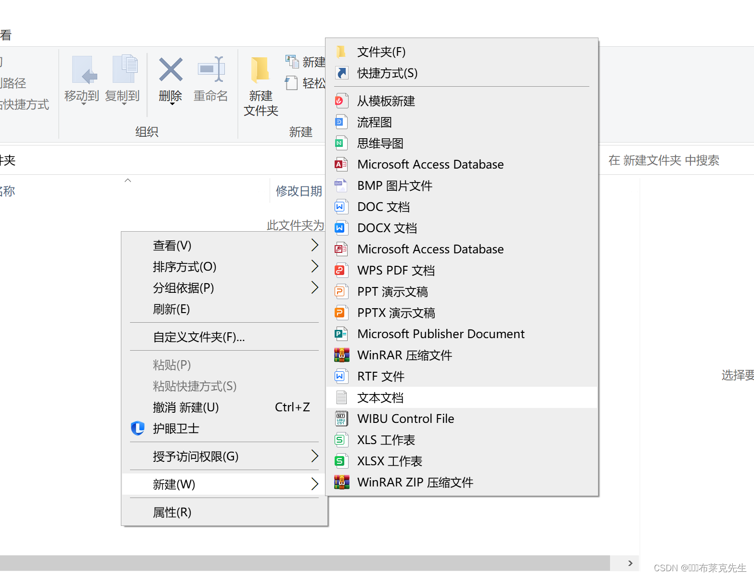This screenshot has width=754, height=577.
Task: Click the WPS PDF 文档 icon
Action: (x=341, y=270)
